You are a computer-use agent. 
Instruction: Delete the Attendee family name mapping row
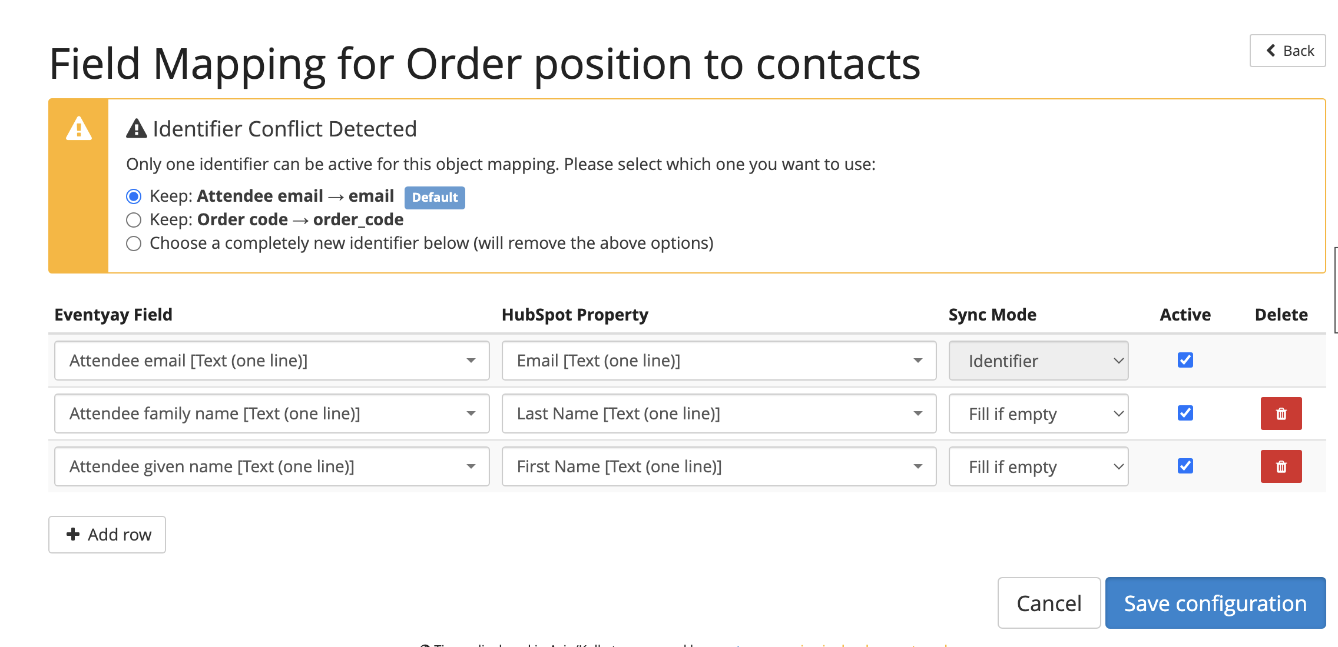[x=1281, y=413]
